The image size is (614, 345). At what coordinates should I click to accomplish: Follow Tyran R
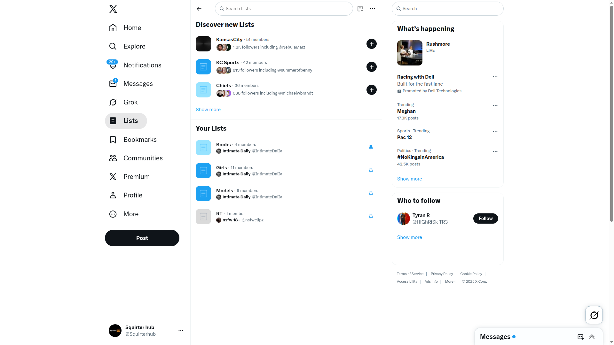tap(485, 218)
